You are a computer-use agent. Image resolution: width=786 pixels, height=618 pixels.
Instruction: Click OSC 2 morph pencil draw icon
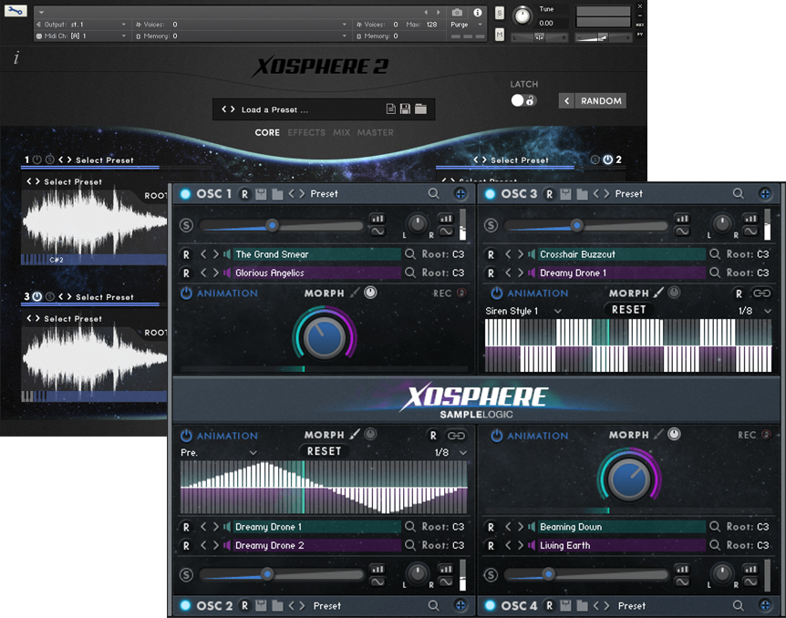[355, 435]
